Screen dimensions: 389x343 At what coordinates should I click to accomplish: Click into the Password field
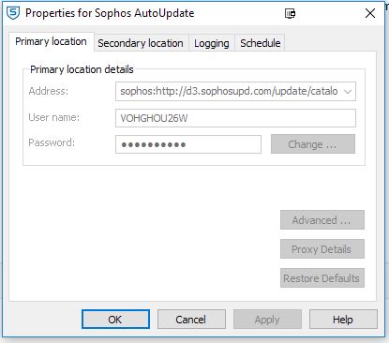coord(188,144)
